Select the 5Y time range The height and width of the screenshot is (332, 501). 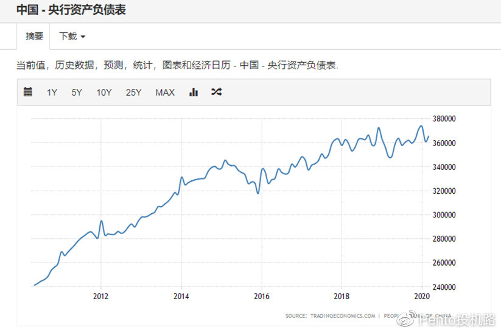tap(77, 93)
